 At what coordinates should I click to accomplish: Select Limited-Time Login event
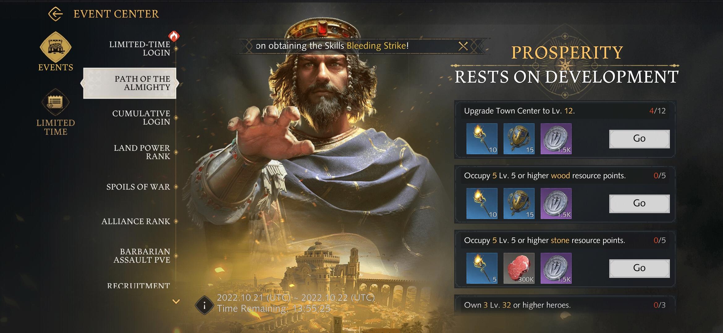click(140, 49)
